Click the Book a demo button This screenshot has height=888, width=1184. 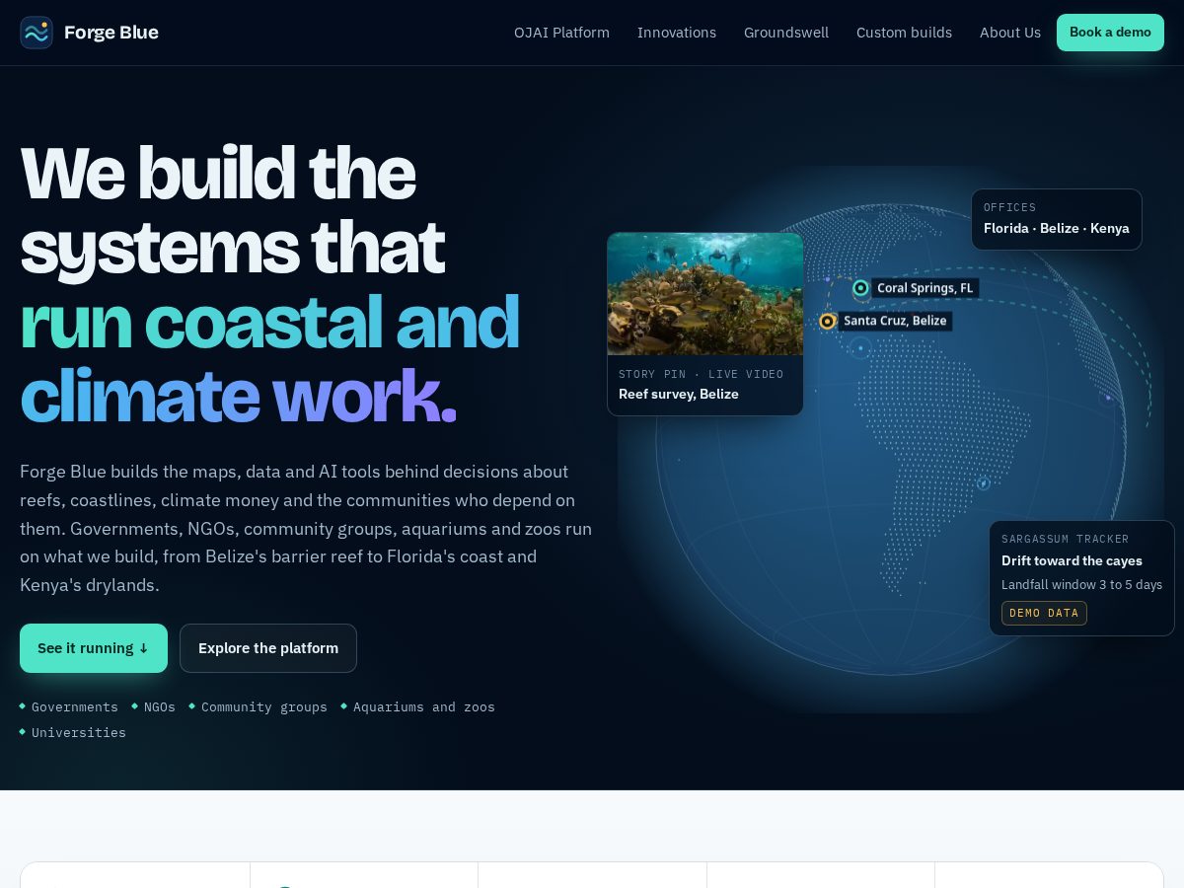coord(1110,33)
